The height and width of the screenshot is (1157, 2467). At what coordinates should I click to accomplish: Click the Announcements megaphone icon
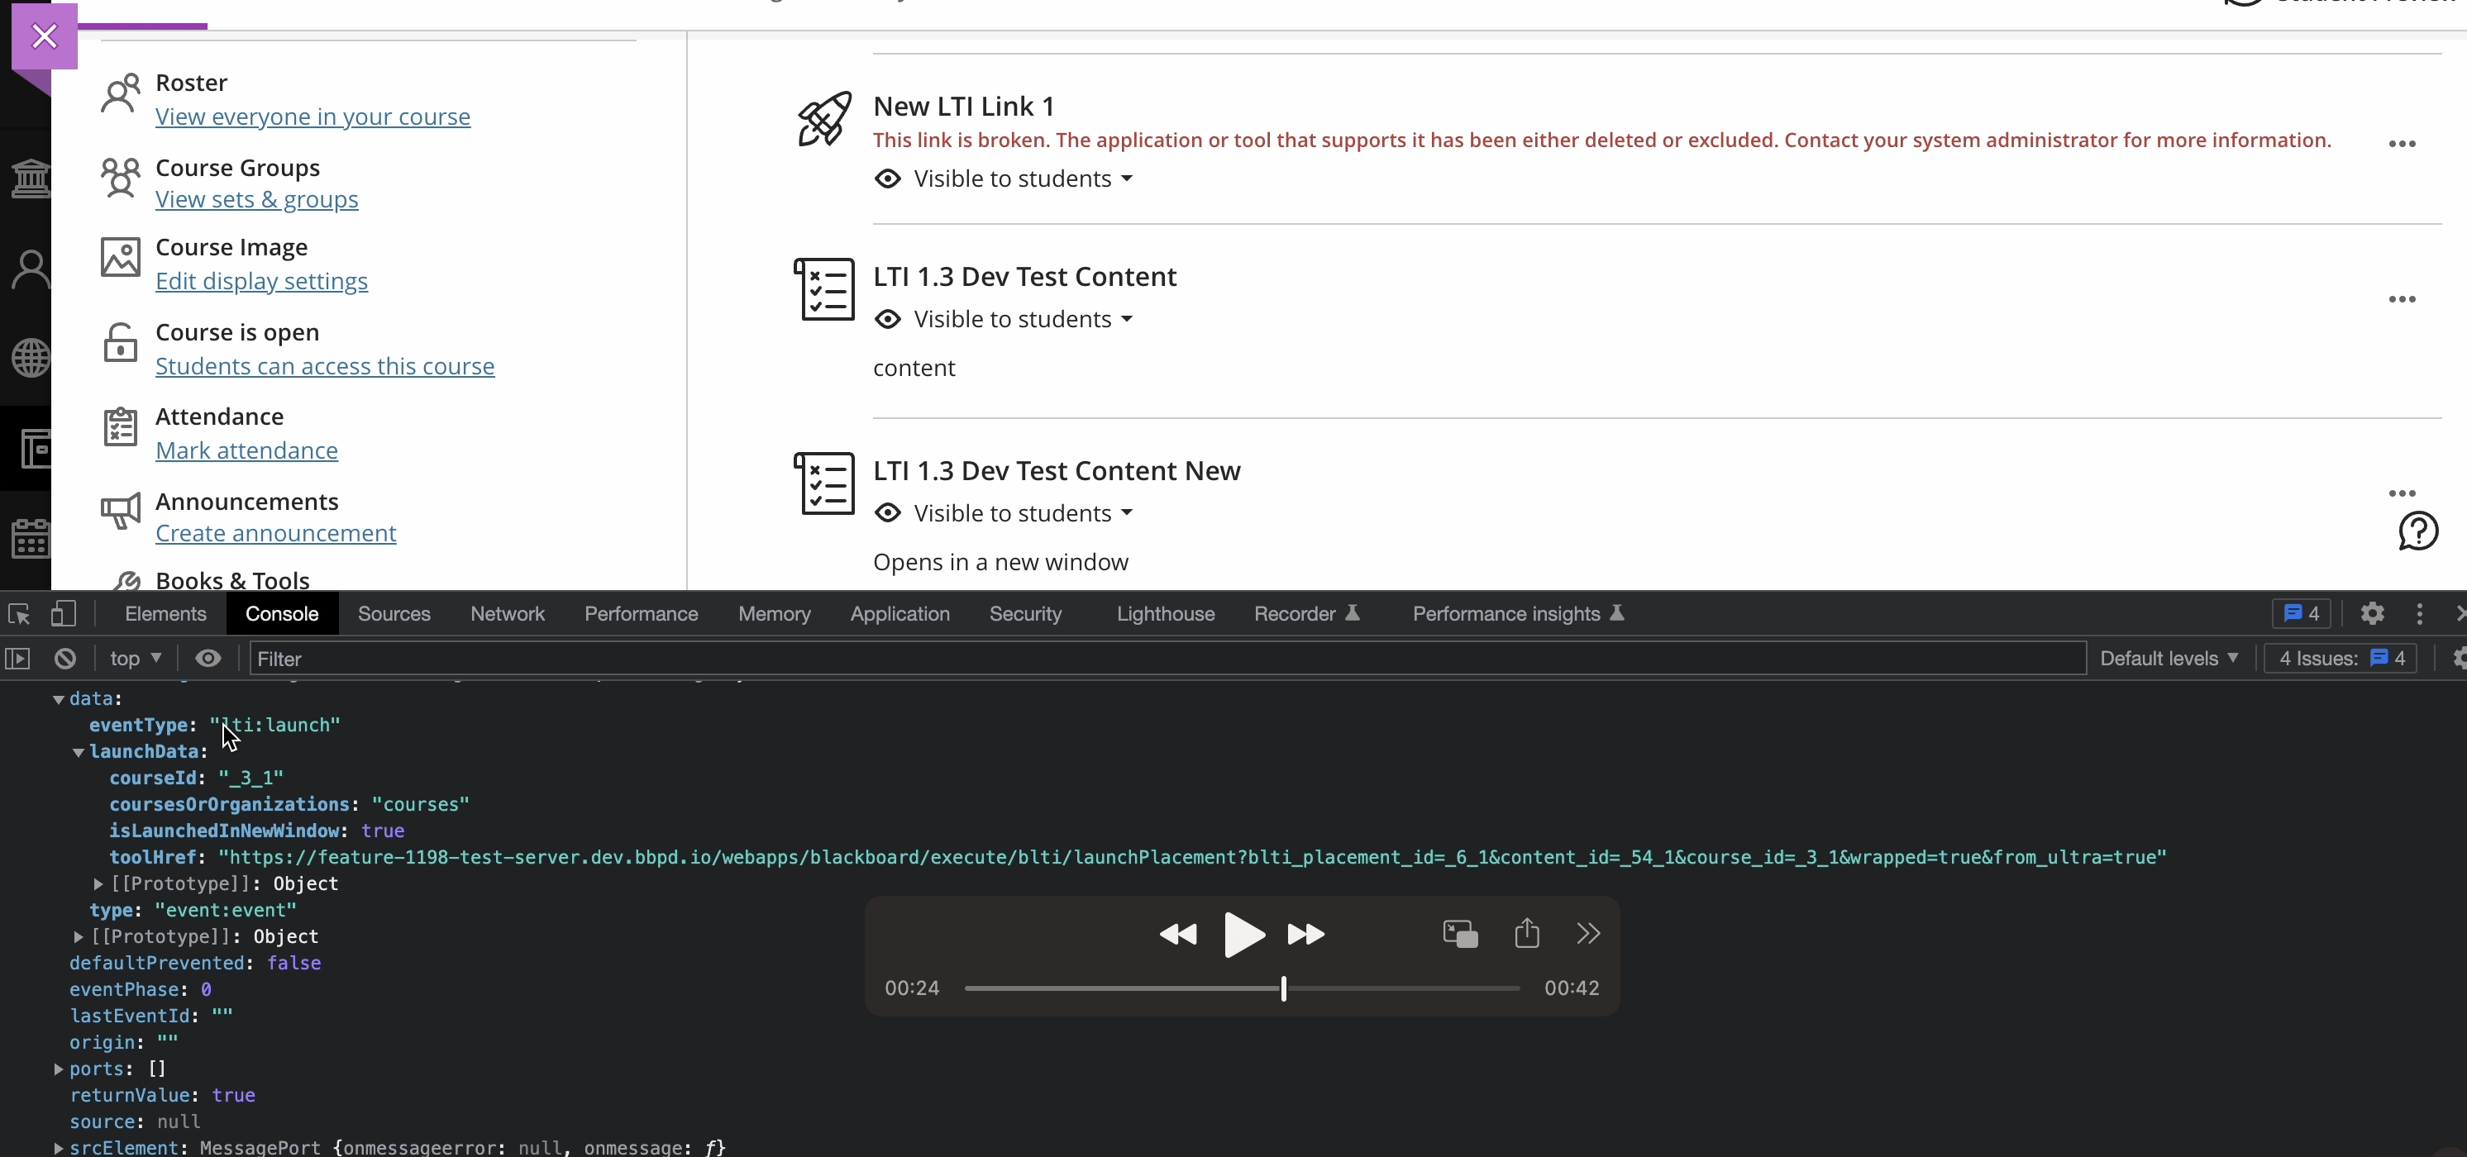click(x=121, y=510)
